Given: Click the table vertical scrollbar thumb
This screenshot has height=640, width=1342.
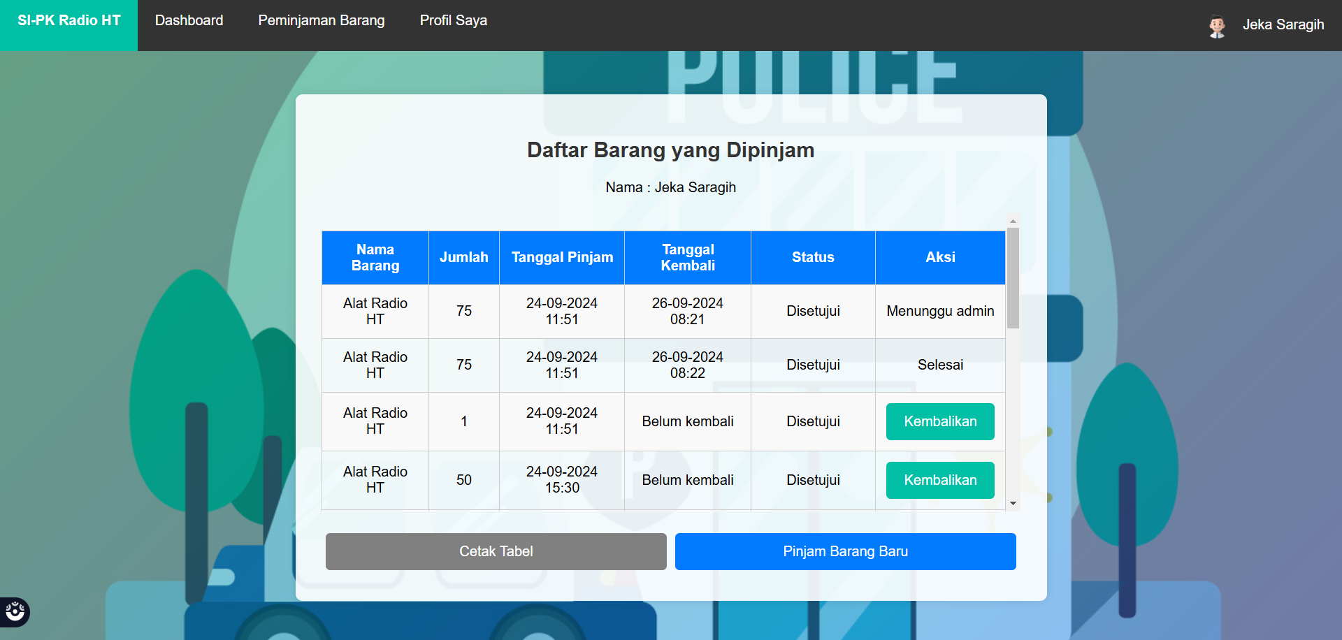Looking at the screenshot, I should click(1013, 278).
